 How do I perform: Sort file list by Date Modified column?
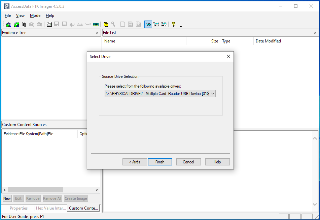click(x=279, y=41)
